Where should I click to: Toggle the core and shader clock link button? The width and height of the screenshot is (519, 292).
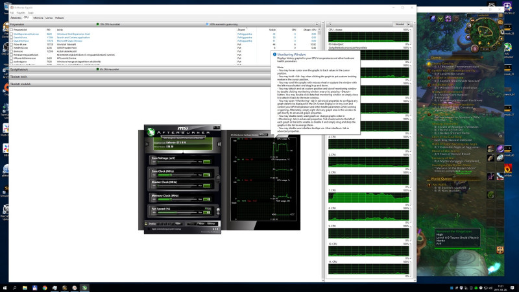218,179
